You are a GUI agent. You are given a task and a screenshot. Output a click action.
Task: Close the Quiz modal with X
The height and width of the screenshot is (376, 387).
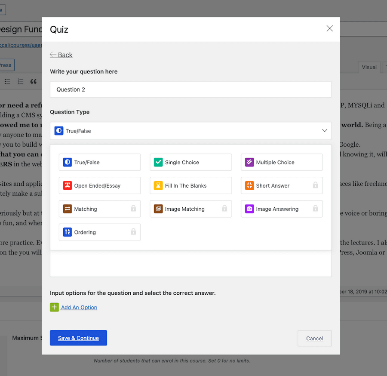(x=330, y=28)
